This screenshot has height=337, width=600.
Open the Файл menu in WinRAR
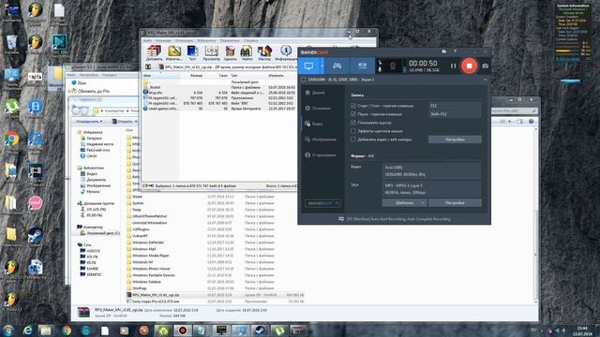pyautogui.click(x=147, y=40)
